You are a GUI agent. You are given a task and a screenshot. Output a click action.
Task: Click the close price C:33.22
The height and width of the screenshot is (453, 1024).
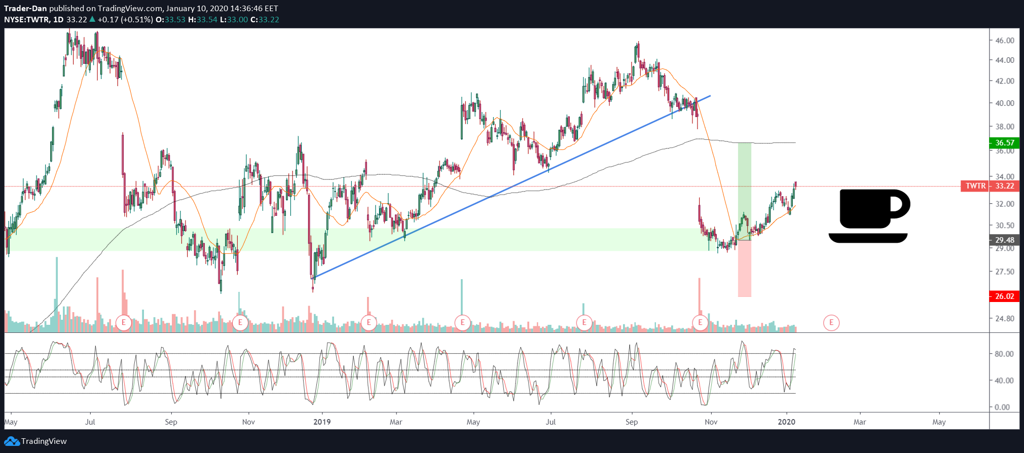pyautogui.click(x=265, y=20)
